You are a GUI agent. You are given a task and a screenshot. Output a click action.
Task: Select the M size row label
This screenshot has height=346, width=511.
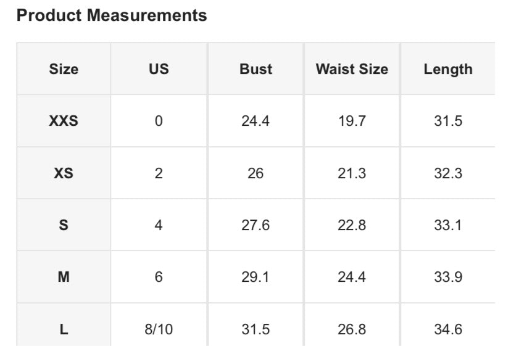(x=64, y=277)
